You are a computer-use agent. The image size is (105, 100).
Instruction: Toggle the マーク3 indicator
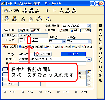tap(40, 92)
